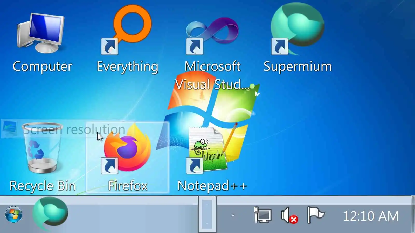Click the Notepad++ label text

click(212, 186)
